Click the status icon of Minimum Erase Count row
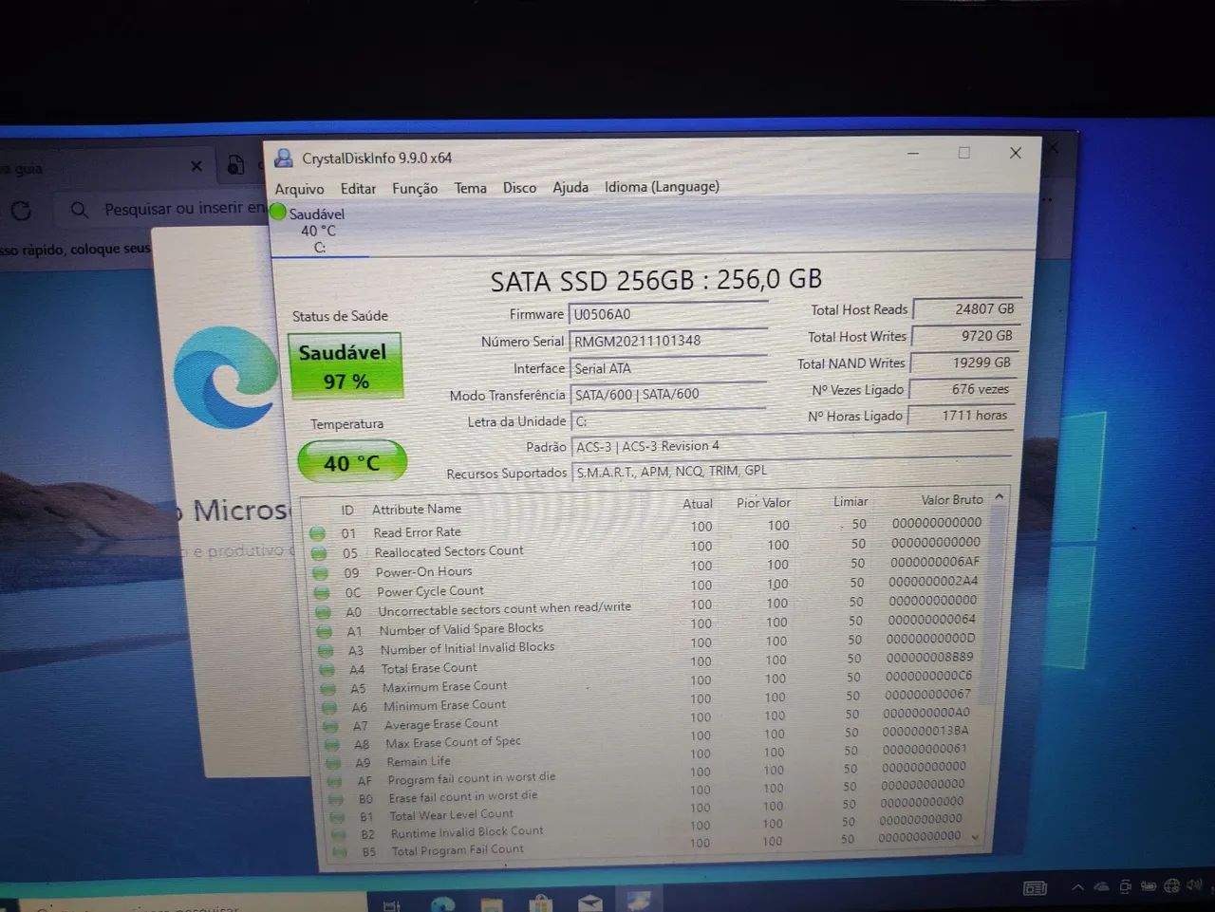Screen dimensions: 1215x912 329,708
